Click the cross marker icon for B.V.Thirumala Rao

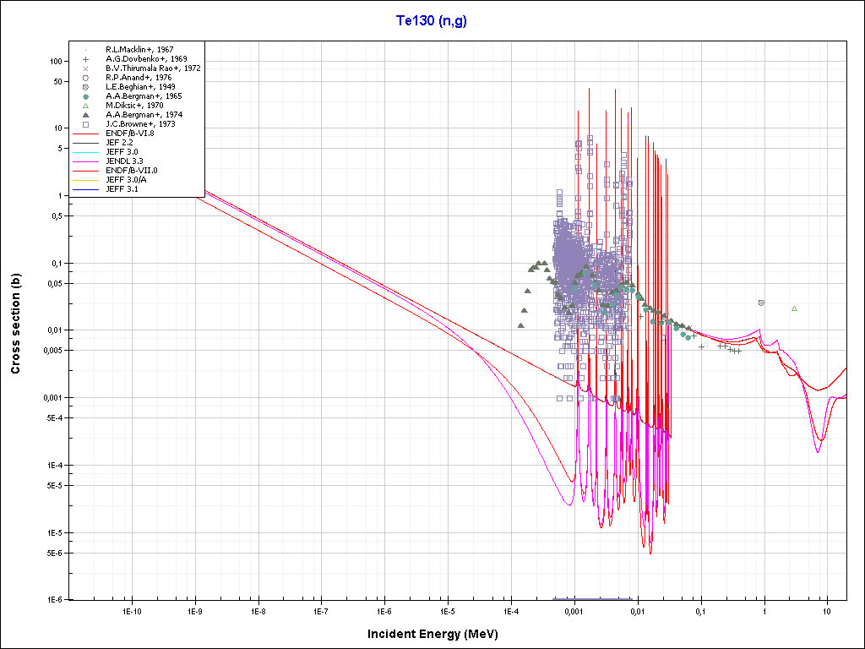click(x=86, y=68)
